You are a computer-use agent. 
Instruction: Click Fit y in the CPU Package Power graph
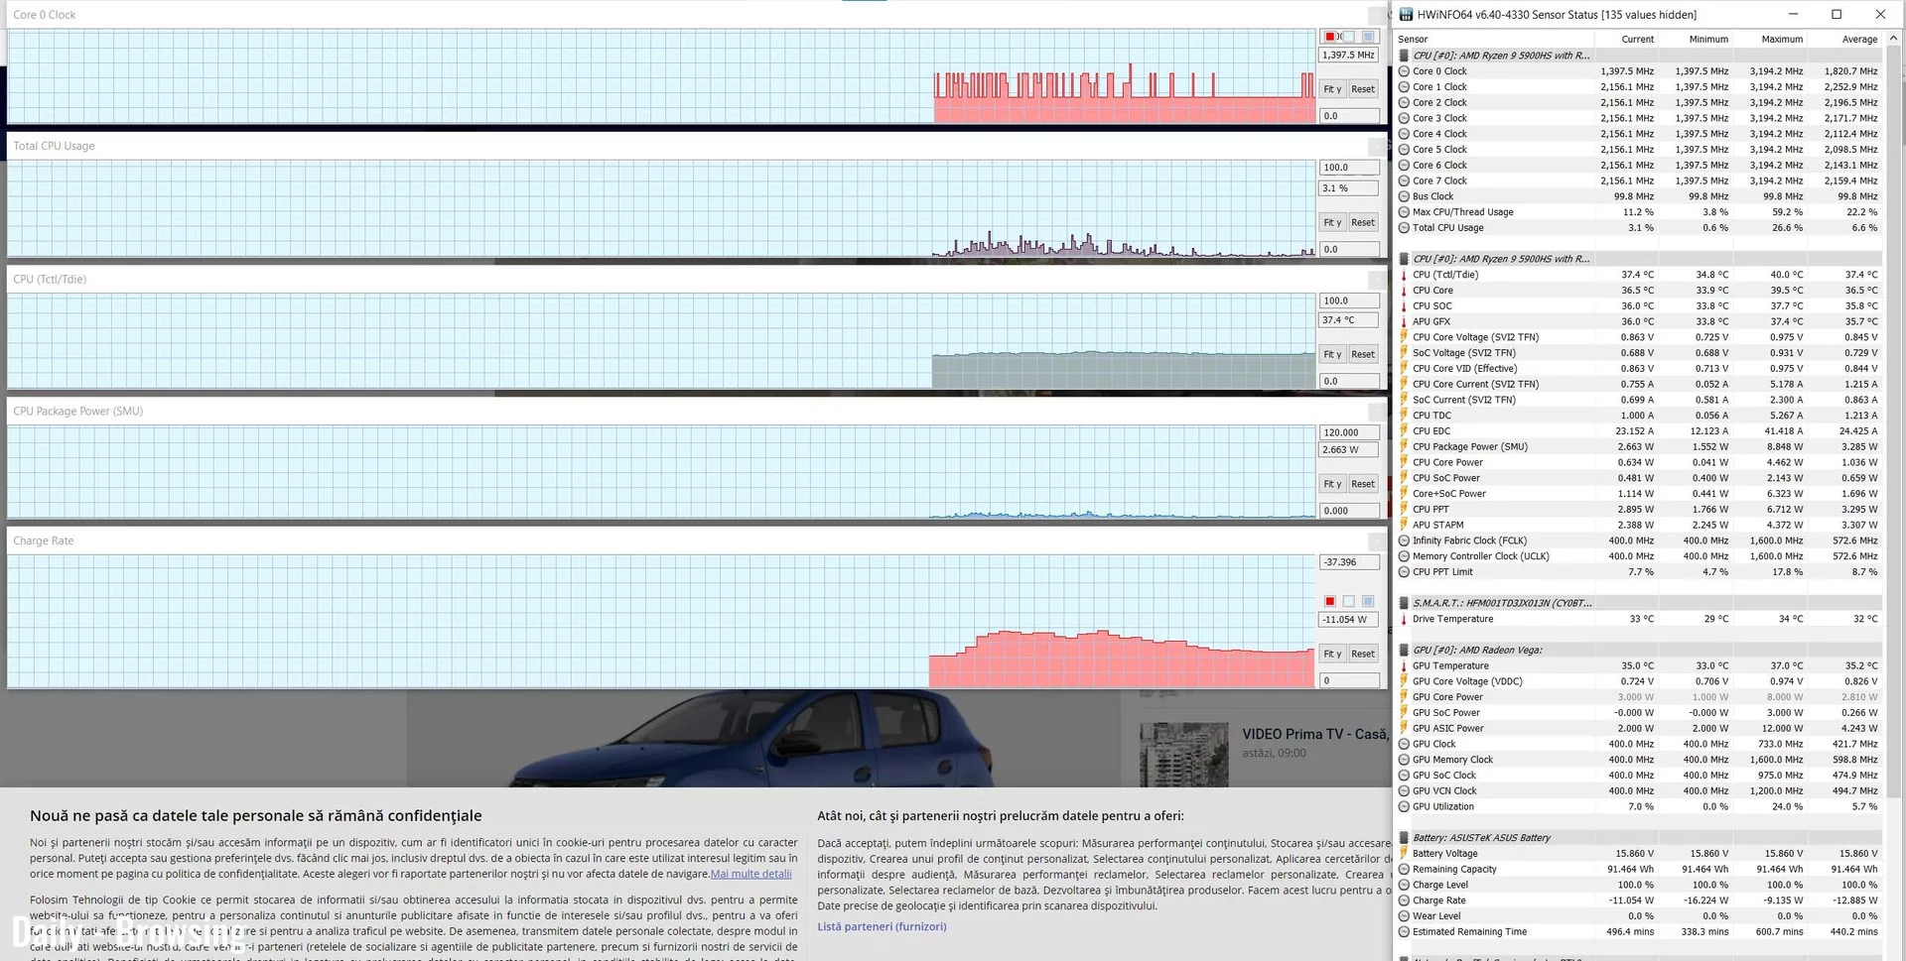pyautogui.click(x=1332, y=484)
